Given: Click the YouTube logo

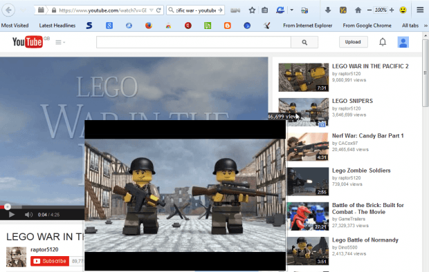Looking at the screenshot, I should pos(28,42).
